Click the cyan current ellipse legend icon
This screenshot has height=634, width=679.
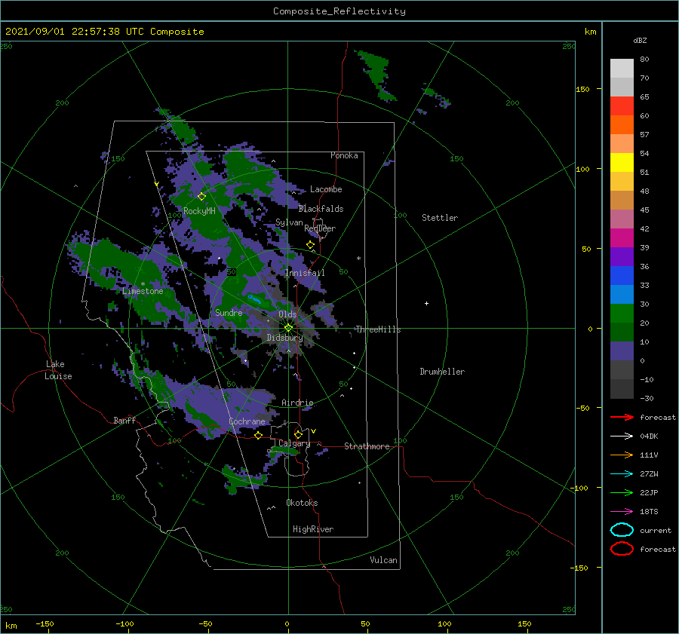click(622, 530)
